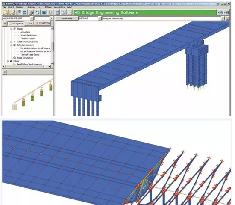Select Fast Rolling Stock Analysis
Image resolution: width=235 pixels, height=205 pixels.
click(x=29, y=64)
